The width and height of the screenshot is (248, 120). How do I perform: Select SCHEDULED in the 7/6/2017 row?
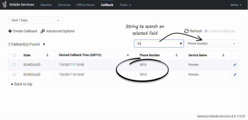point(32,75)
